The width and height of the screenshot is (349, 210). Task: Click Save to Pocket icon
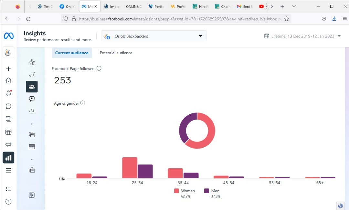324,19
